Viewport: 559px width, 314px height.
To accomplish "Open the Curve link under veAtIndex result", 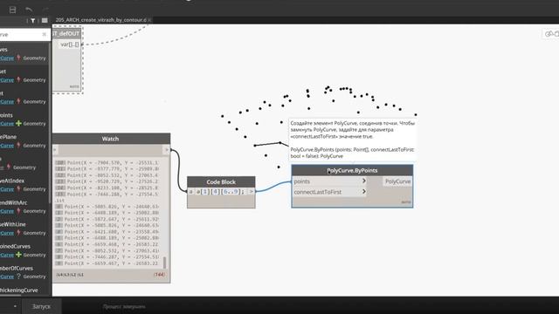I will point(7,189).
